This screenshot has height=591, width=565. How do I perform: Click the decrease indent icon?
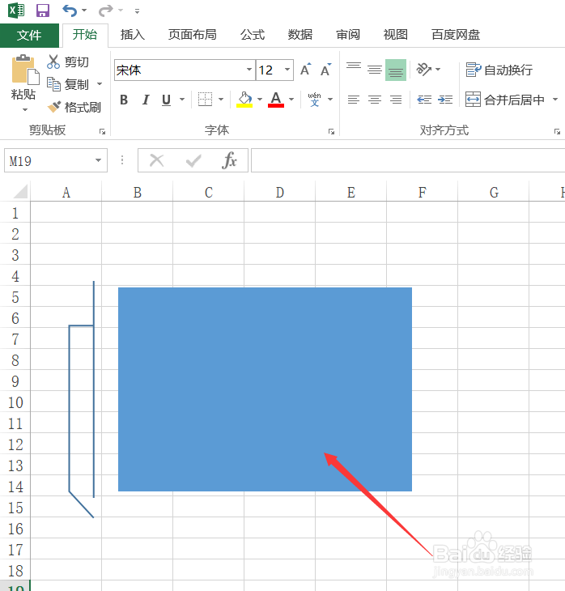point(424,100)
